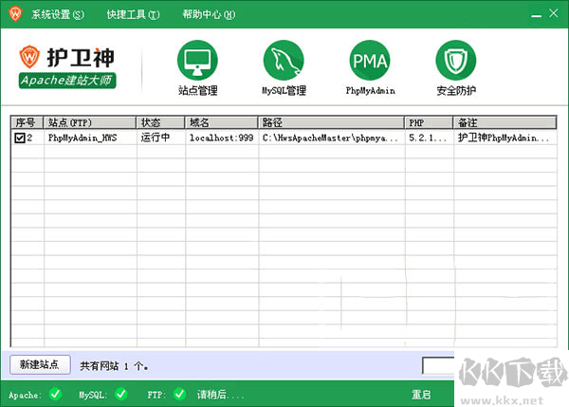
Task: Click the C:\HwsApacheMaster path cell
Action: [x=330, y=138]
